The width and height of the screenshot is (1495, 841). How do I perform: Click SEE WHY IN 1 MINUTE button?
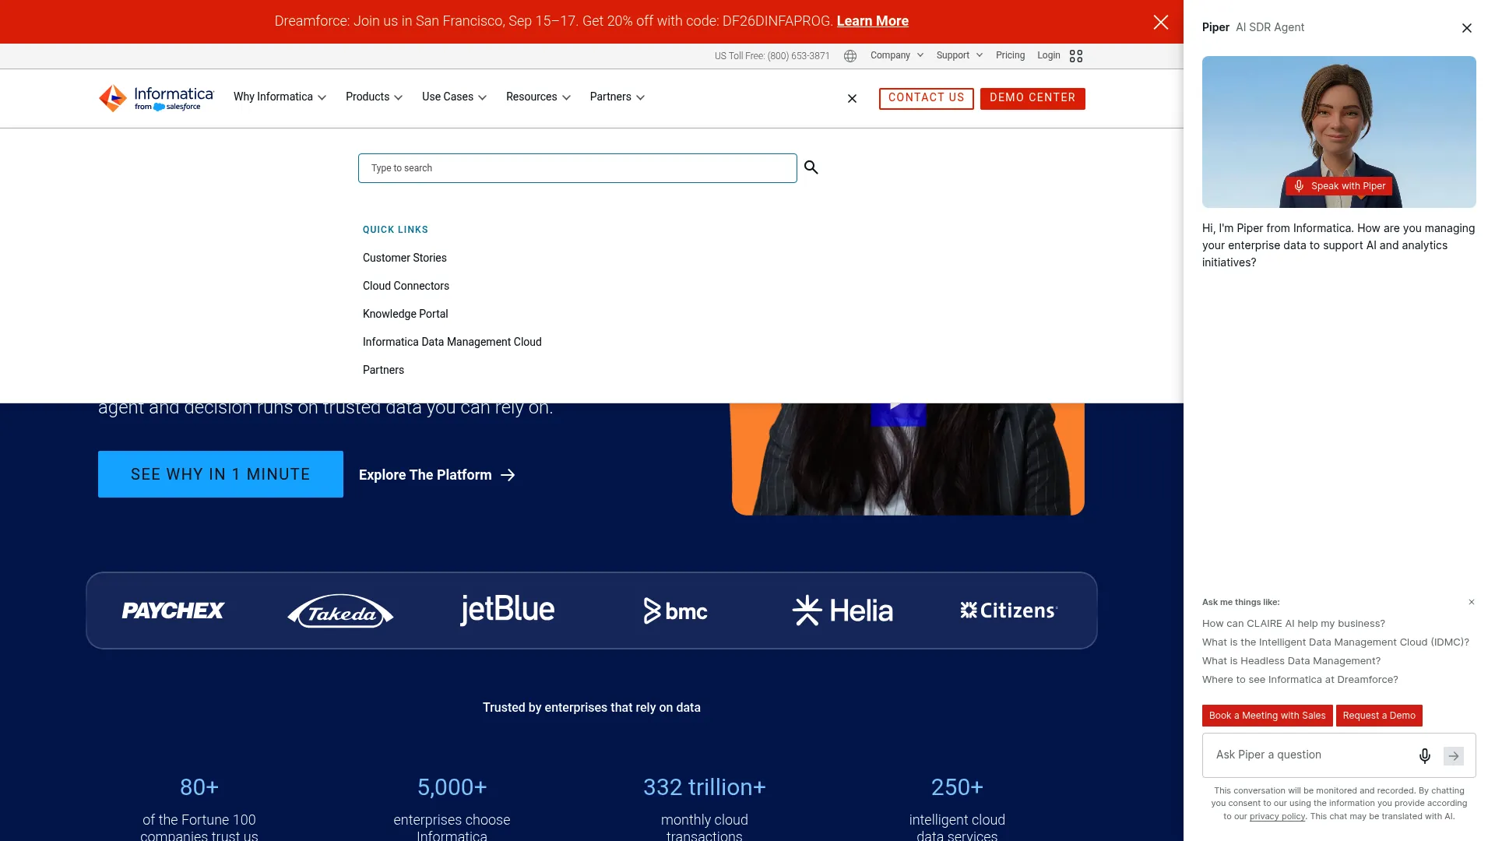[x=220, y=474]
